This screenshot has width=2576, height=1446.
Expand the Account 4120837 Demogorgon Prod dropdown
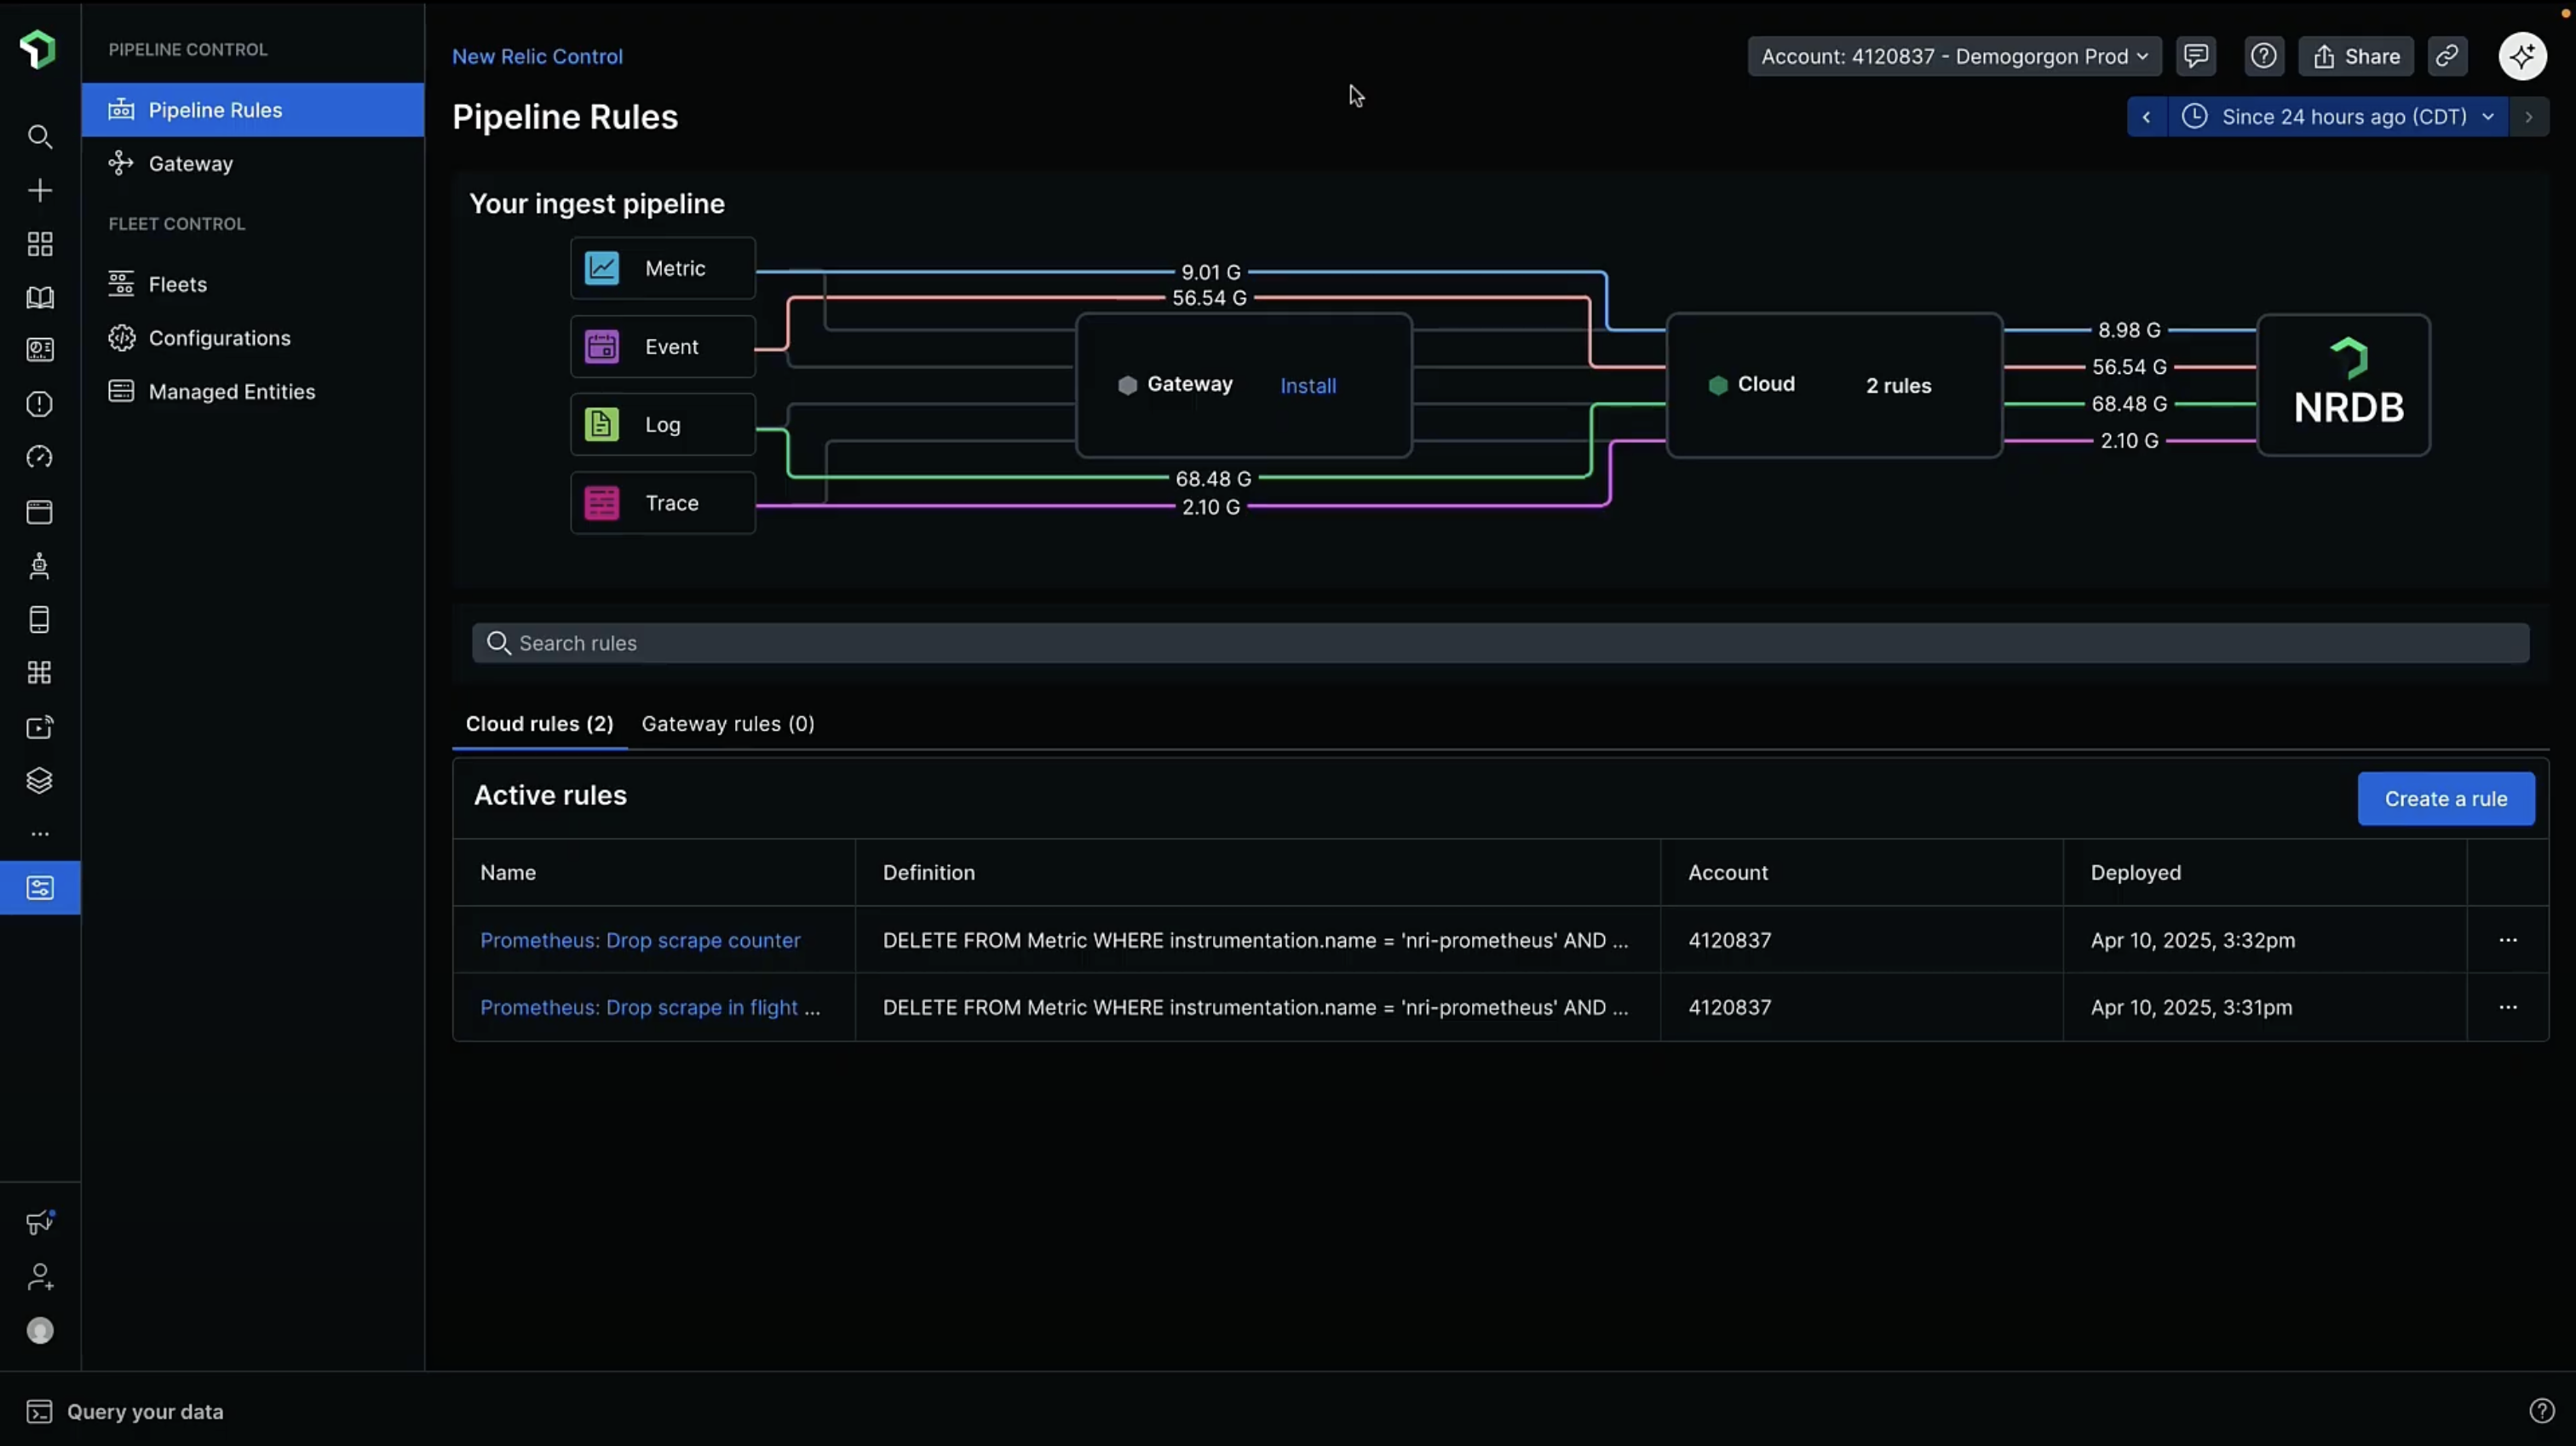(1953, 56)
